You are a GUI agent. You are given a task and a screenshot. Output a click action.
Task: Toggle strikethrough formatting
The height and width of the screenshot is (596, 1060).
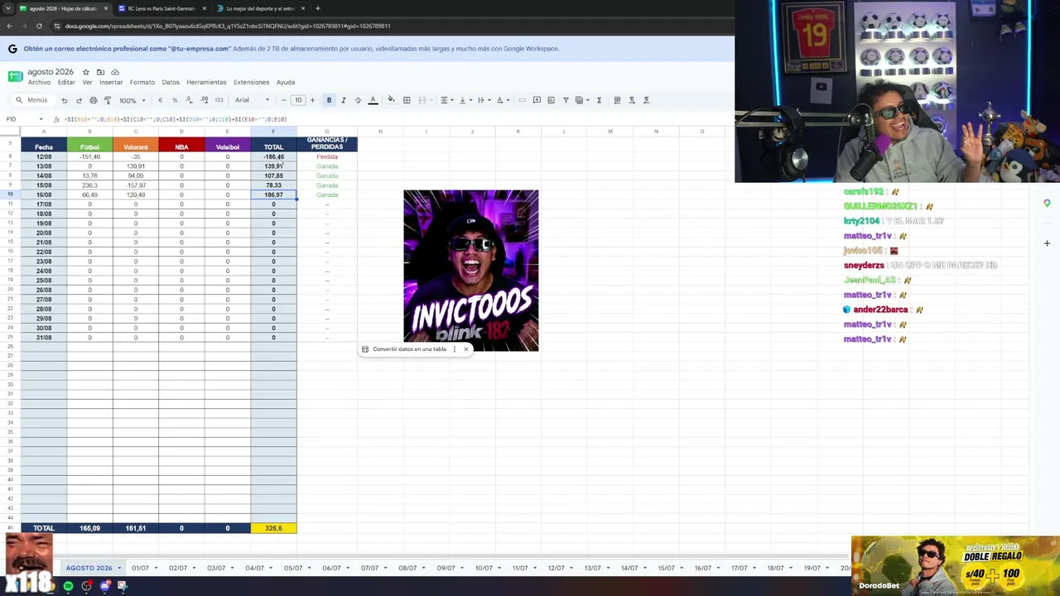tap(358, 100)
